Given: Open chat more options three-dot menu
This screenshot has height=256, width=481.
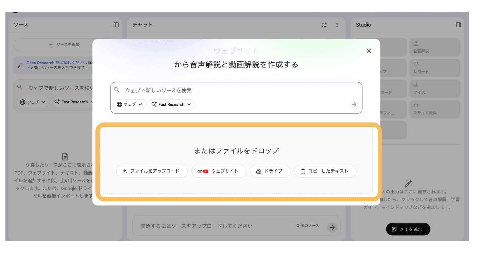Looking at the screenshot, I should (337, 25).
